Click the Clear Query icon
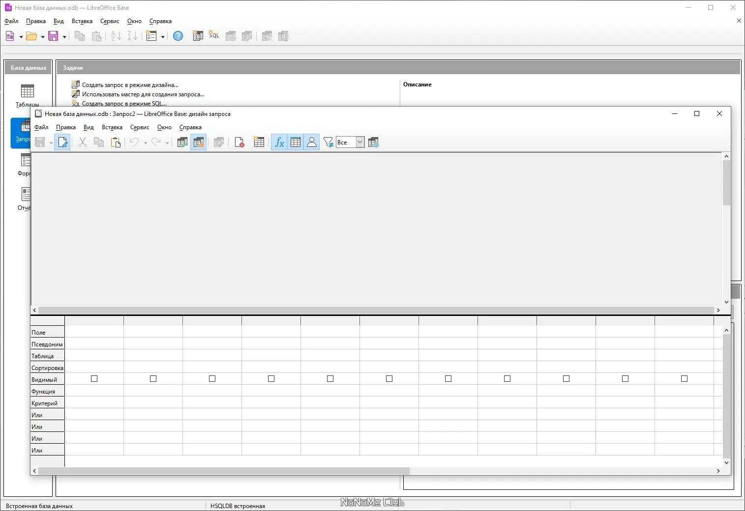The image size is (745, 511). tap(239, 142)
